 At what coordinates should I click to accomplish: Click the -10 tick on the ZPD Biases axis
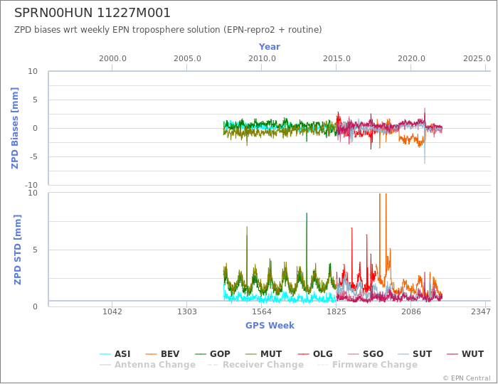[31, 185]
